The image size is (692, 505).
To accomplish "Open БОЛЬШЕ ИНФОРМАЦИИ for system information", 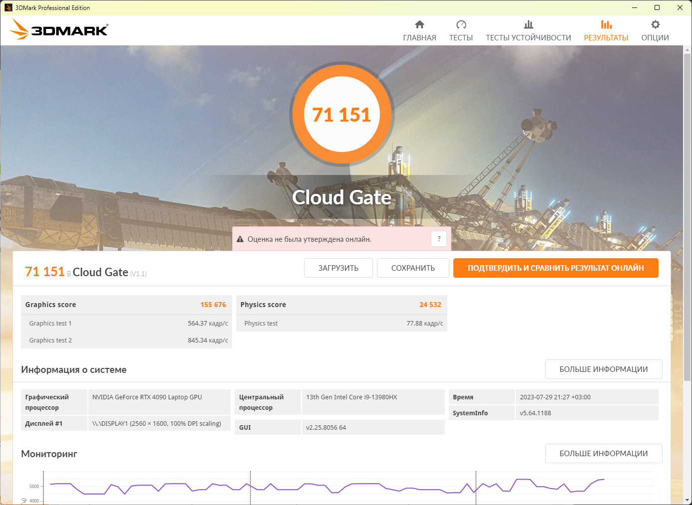I will 603,369.
